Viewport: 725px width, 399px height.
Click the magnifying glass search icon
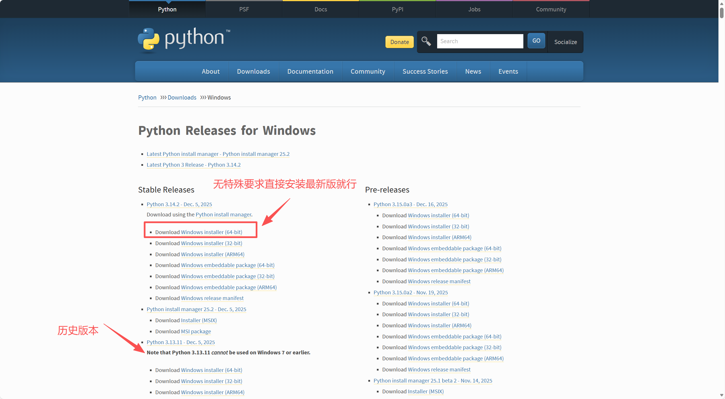click(426, 41)
